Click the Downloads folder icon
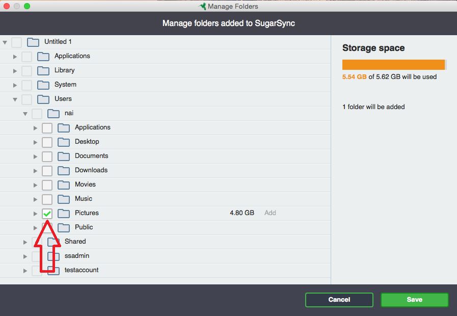457x316 pixels. [x=64, y=170]
